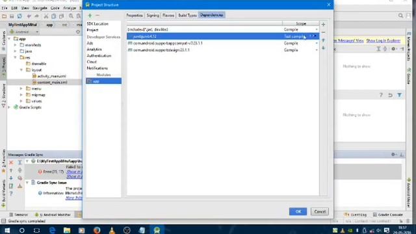Add a dependency using plus beside Scope column

pos(323,25)
